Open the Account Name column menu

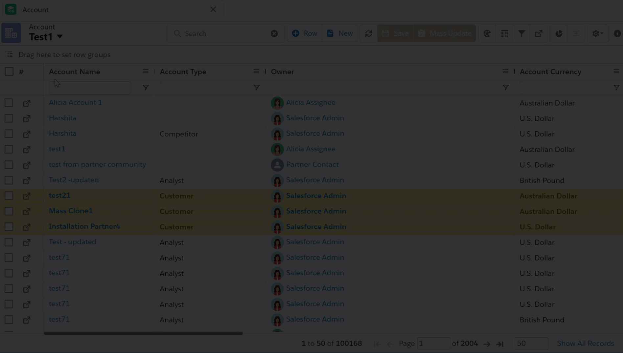coord(145,72)
